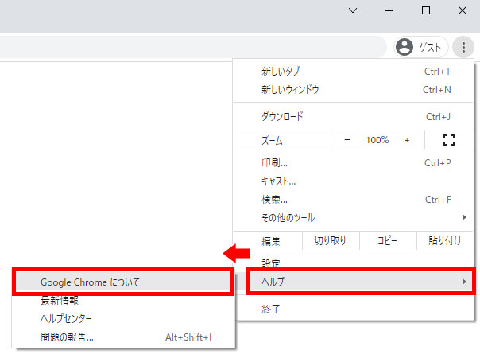
Task: Maximize the Chrome window
Action: [x=426, y=10]
